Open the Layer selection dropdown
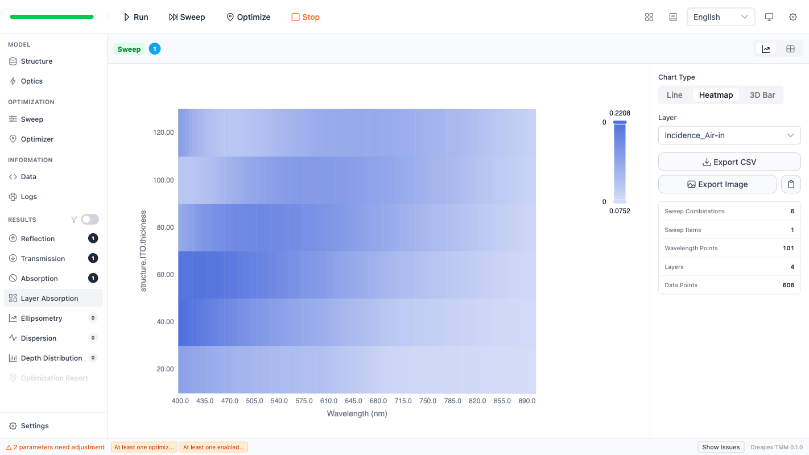The image size is (809, 455). [x=729, y=135]
